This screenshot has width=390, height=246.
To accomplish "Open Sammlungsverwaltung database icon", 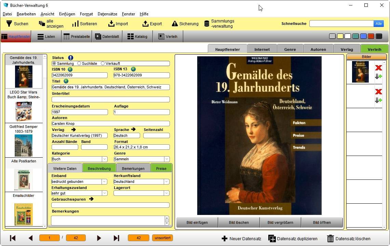I will [x=206, y=24].
